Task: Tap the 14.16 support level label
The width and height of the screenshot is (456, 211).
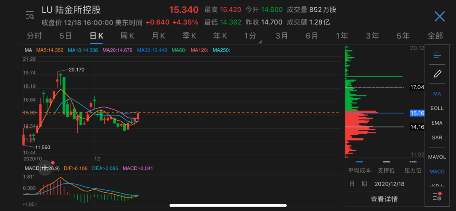Action: [x=417, y=127]
